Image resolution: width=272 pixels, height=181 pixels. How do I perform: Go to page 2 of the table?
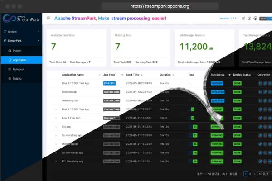click(250, 174)
